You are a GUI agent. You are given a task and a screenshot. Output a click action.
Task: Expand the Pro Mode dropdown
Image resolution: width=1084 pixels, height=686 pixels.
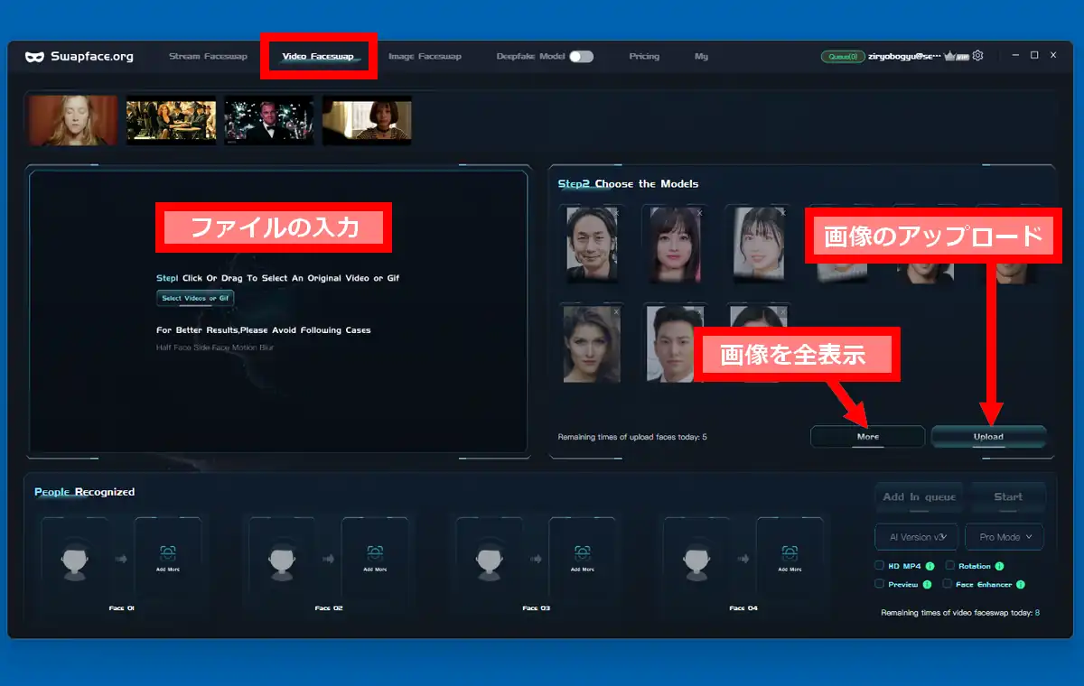click(1005, 537)
